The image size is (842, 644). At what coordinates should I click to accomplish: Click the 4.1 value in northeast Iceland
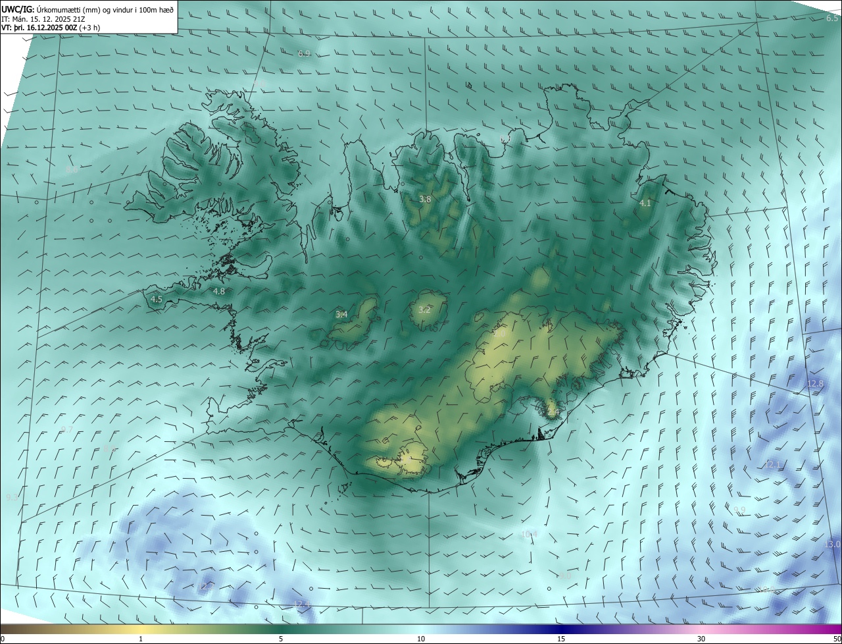pos(645,203)
